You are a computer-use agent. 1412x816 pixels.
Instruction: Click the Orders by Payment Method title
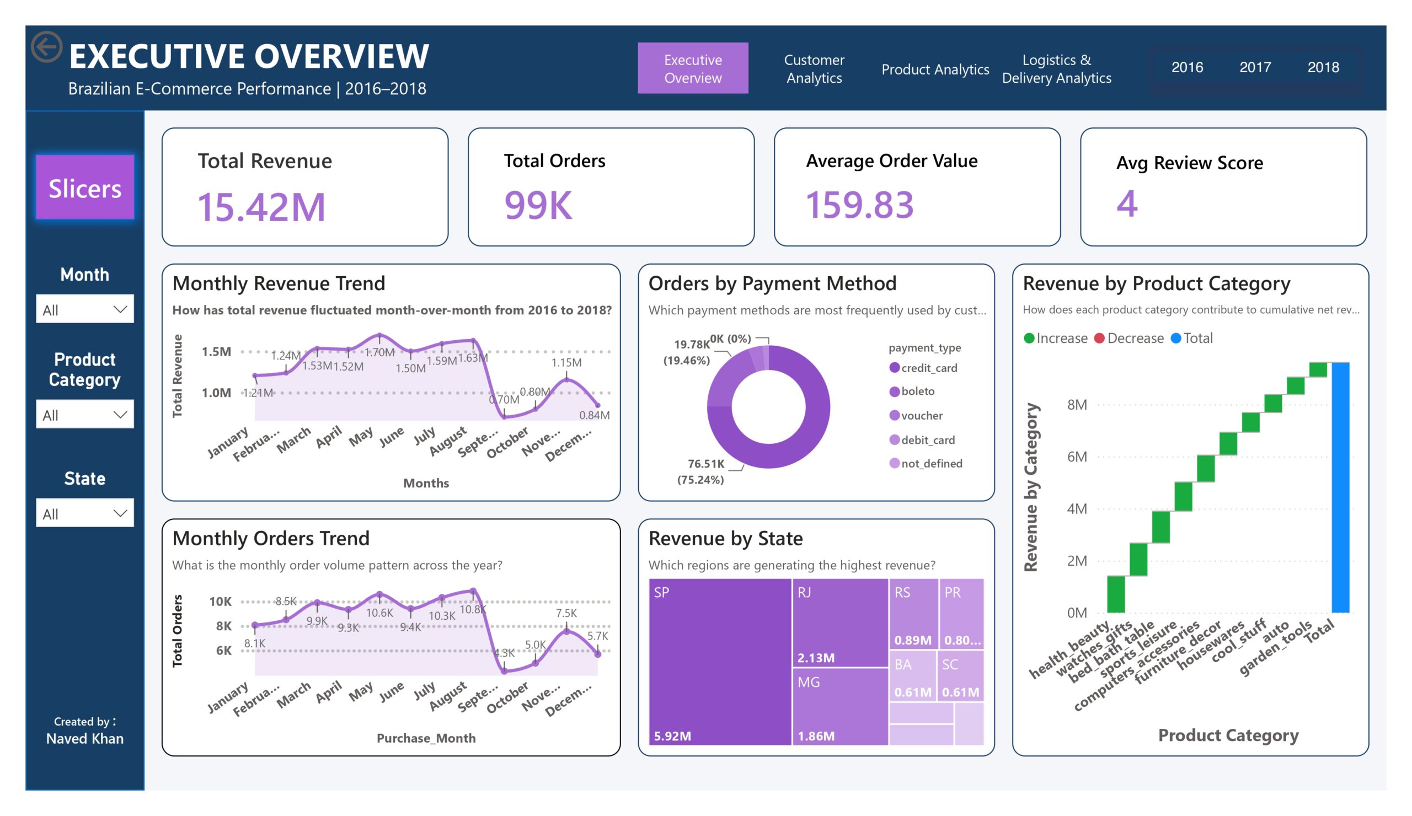pyautogui.click(x=772, y=283)
